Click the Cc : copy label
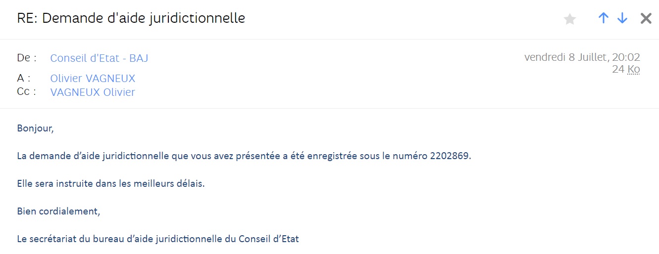This screenshot has width=659, height=254. (26, 92)
